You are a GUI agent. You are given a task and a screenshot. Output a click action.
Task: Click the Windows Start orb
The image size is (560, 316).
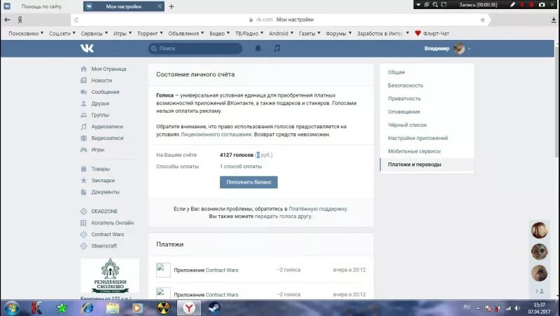11,308
